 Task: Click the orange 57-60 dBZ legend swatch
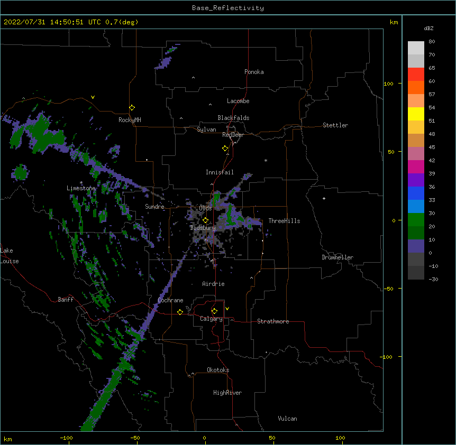(416, 87)
